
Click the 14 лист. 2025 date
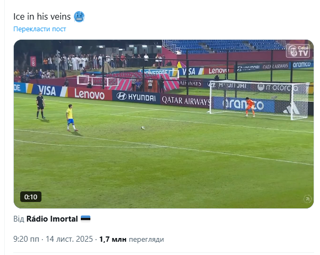pyautogui.click(x=69, y=239)
